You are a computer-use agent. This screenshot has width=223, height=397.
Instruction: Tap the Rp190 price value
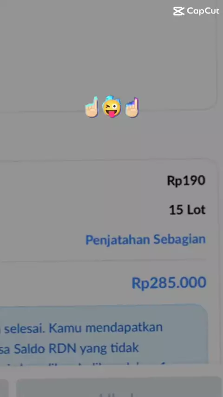pos(186,181)
